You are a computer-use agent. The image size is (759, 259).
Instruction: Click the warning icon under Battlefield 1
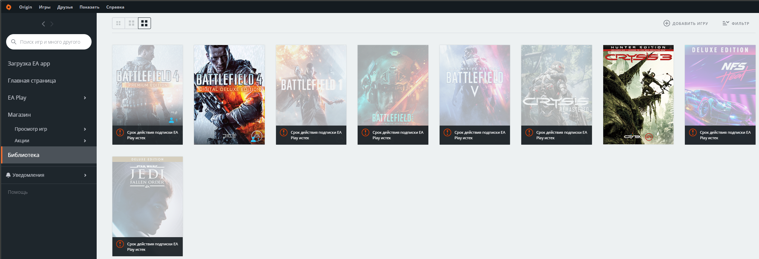tap(284, 132)
